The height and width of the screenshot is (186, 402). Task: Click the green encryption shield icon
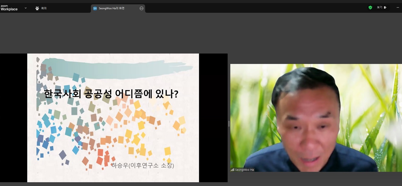point(370,8)
